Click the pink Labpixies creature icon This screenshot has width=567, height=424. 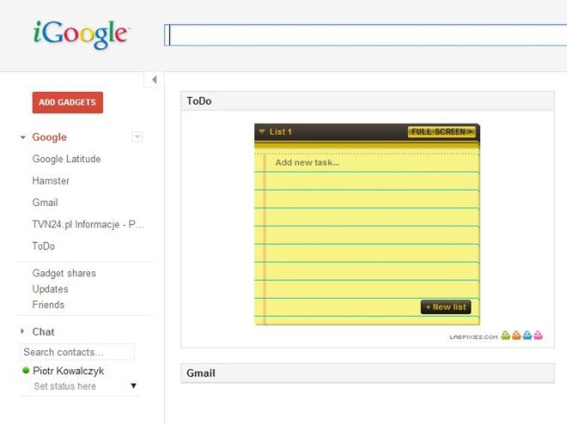click(x=538, y=336)
